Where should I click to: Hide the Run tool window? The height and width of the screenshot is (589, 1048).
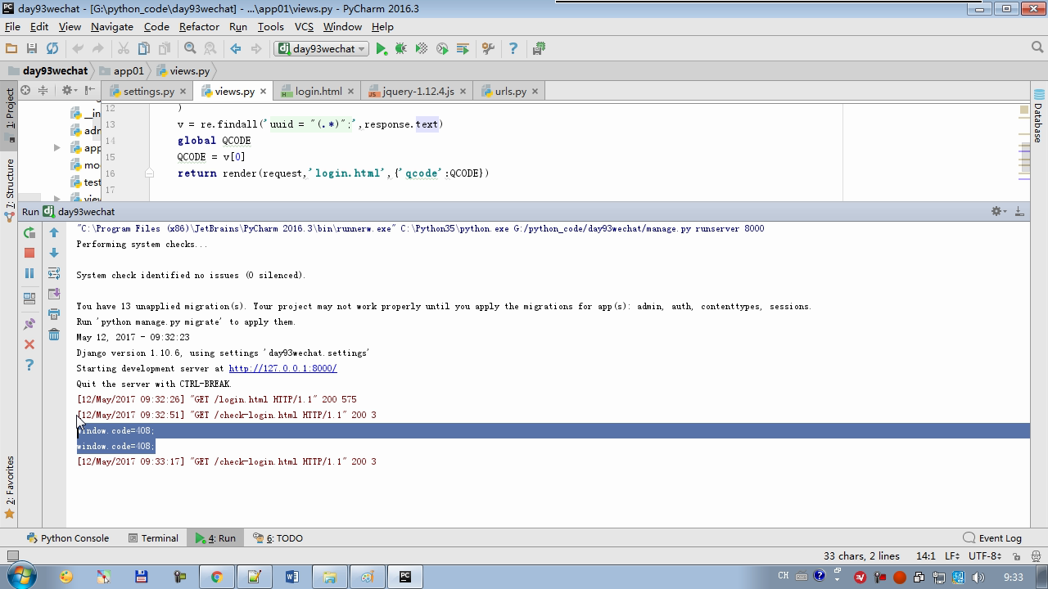click(x=1019, y=211)
